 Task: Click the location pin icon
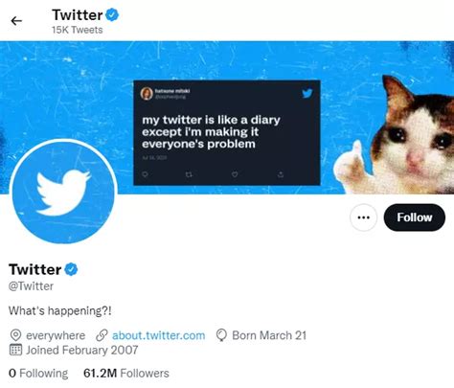click(x=15, y=335)
